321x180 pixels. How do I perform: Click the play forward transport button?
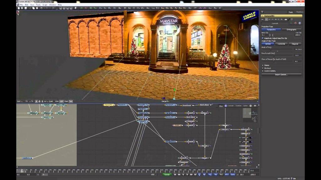pos(187,175)
